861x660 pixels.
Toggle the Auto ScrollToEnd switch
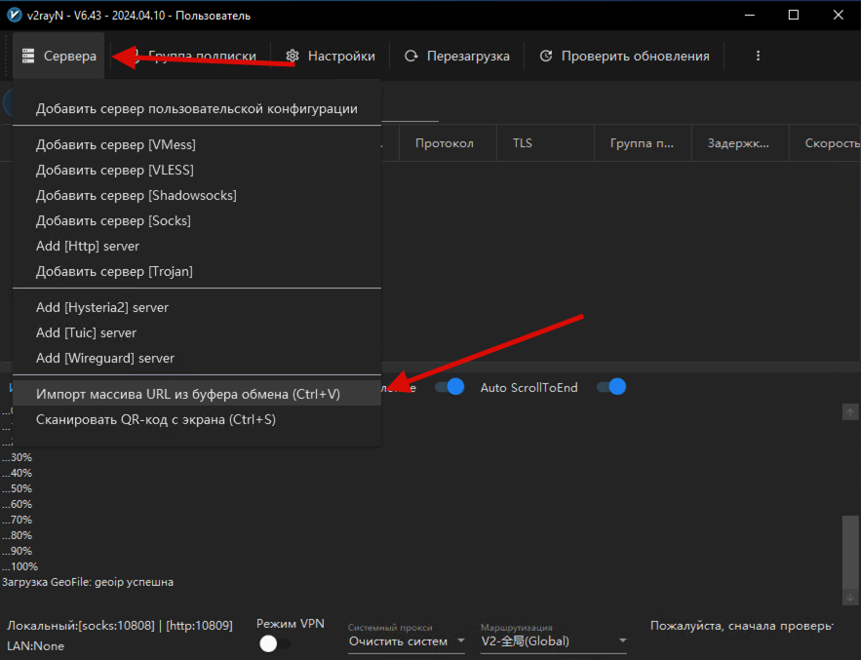pyautogui.click(x=611, y=387)
